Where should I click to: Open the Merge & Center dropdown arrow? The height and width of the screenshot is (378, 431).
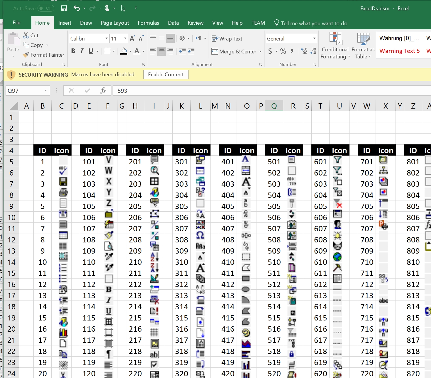260,52
